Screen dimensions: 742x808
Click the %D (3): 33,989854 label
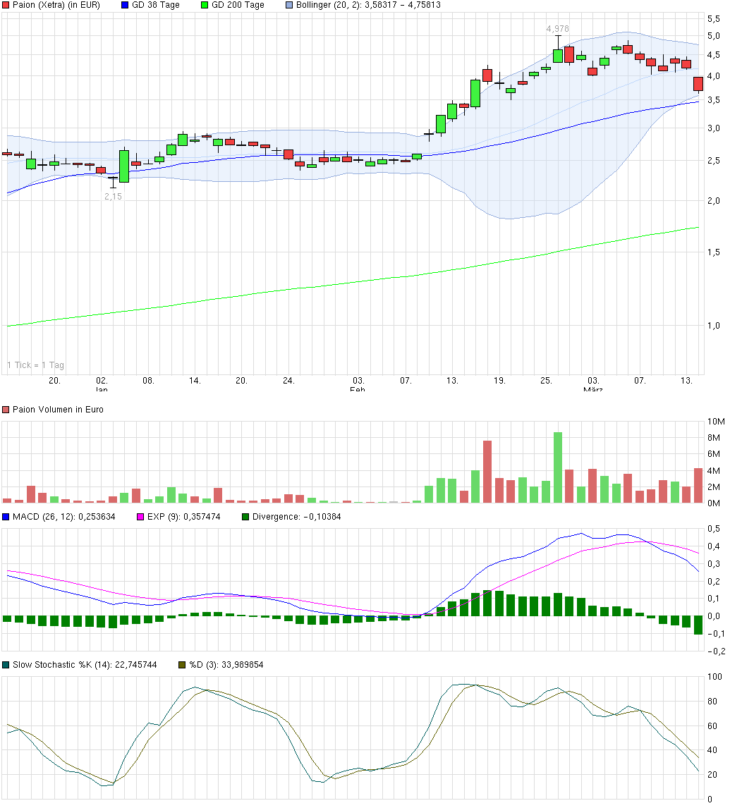(226, 665)
